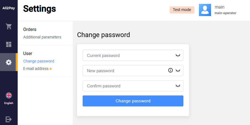Go to E-mail address settings
250x125 pixels.
(x=36, y=69)
